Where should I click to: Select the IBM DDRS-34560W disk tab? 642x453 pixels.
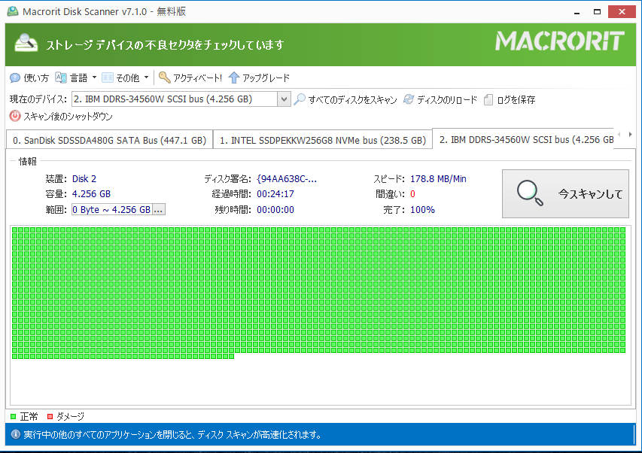coord(524,139)
